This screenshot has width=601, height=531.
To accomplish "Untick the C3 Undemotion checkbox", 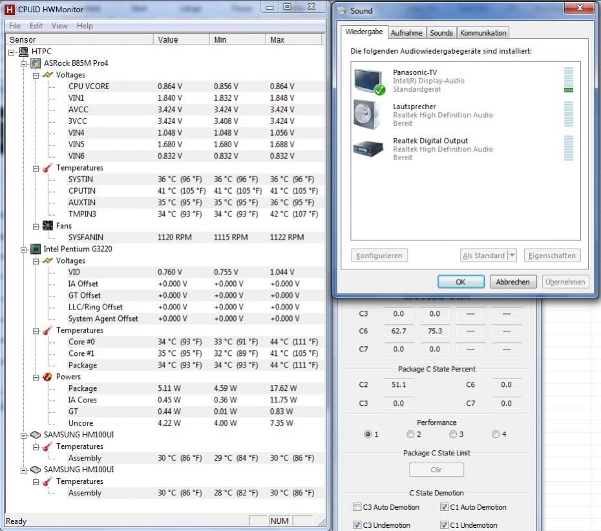I will pyautogui.click(x=357, y=525).
